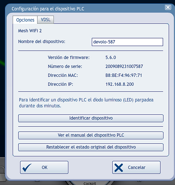175x185 pixels.
Task: Select the firmware version value 5.6.0
Action: click(x=111, y=58)
